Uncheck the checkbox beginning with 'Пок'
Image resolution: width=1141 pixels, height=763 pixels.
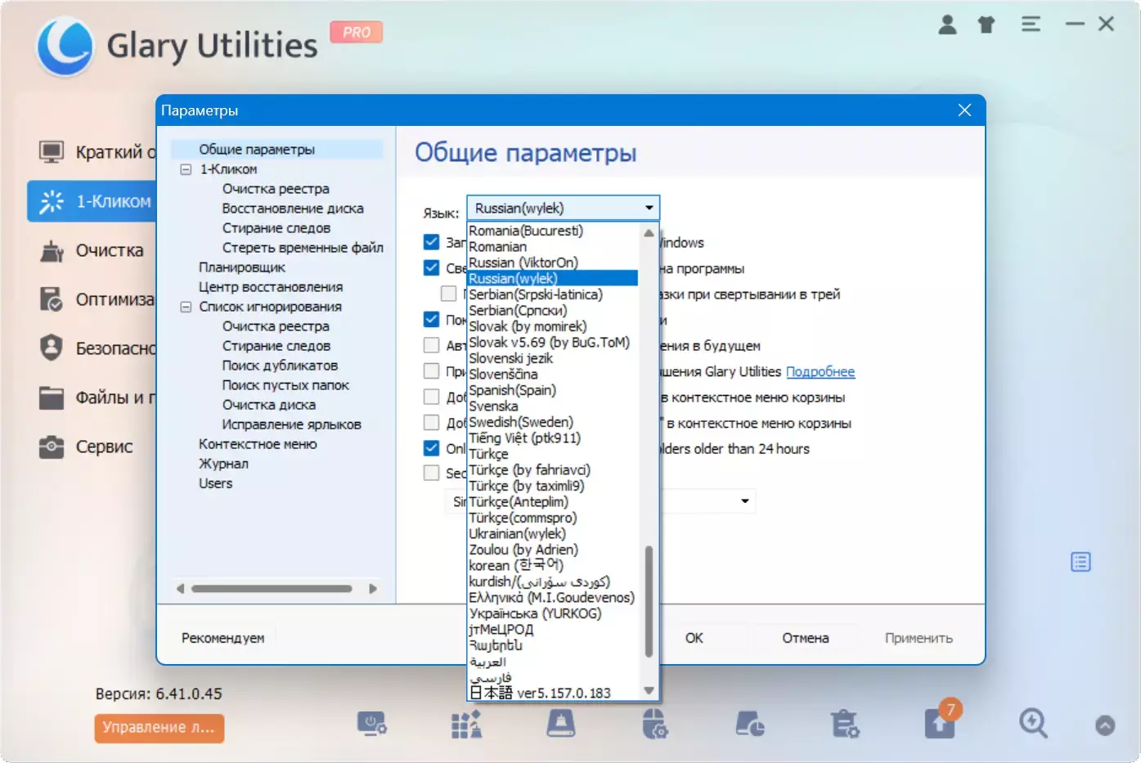pyautogui.click(x=431, y=319)
